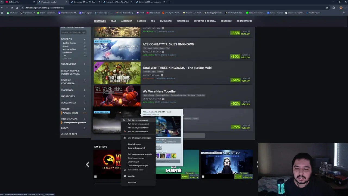348x196 pixels.
Task: Reload the page with refresh icon
Action: tap(12, 8)
